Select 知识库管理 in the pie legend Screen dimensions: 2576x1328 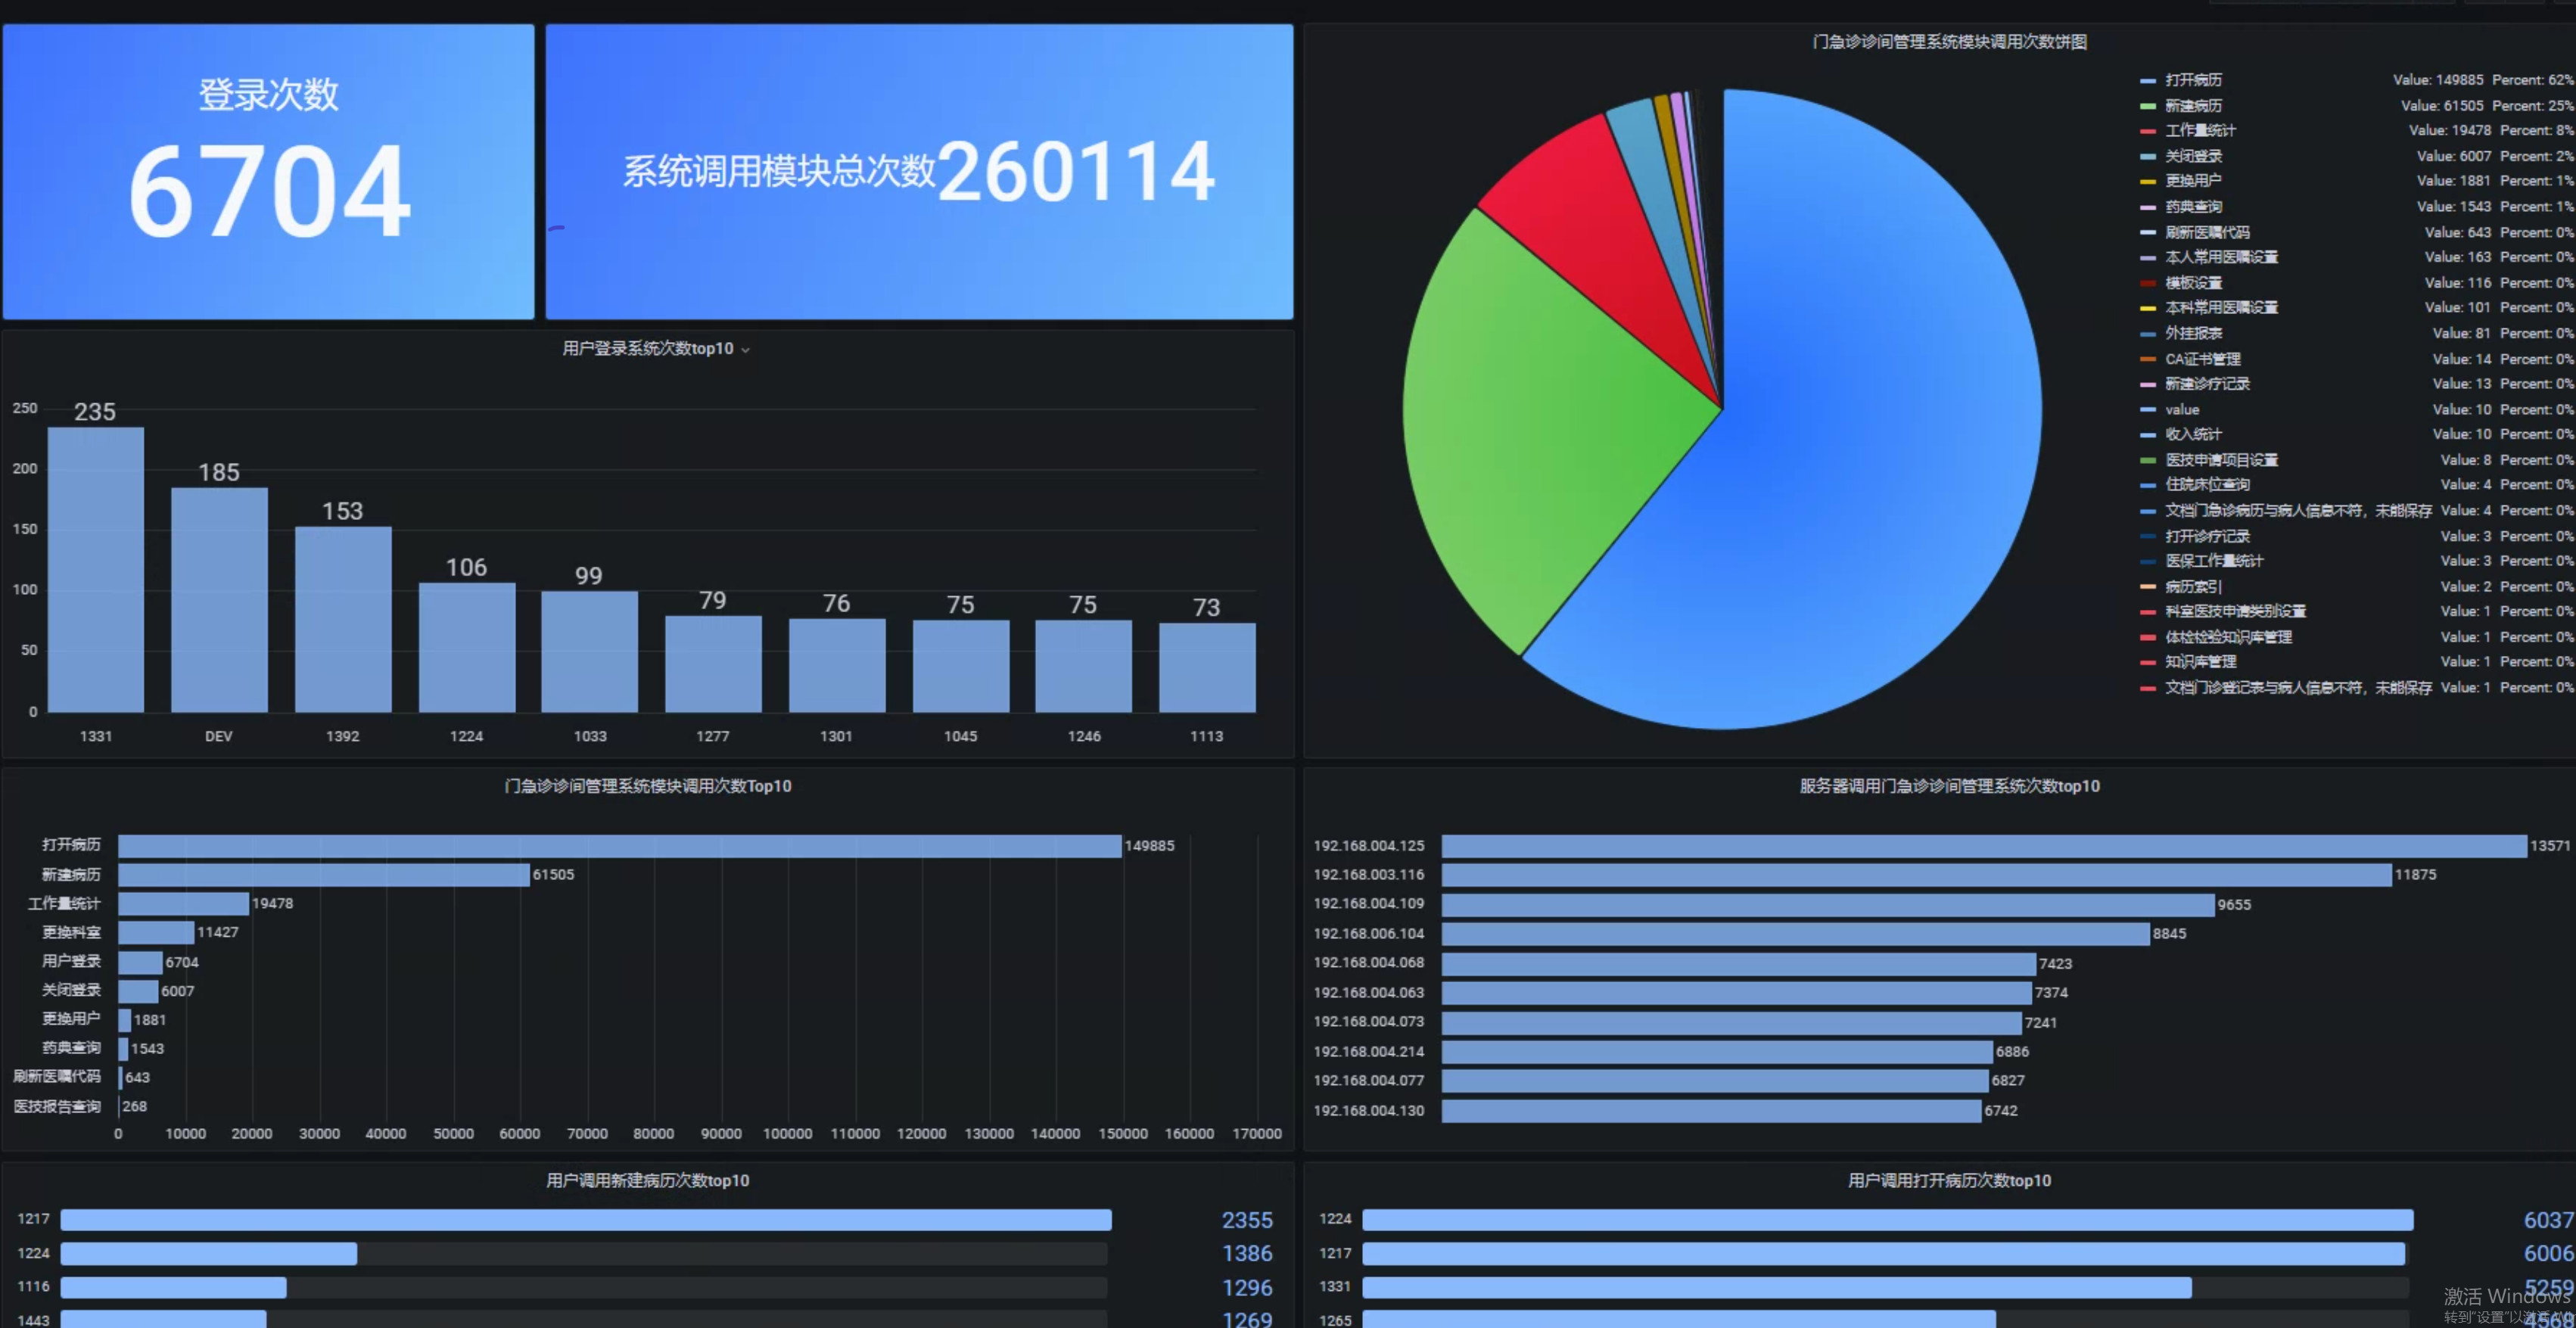pyautogui.click(x=2200, y=662)
